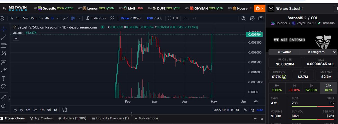Screen dimensions: 338x124
Task: Open the timezone menu 20:27:08 (UTC+8)
Action: point(226,110)
